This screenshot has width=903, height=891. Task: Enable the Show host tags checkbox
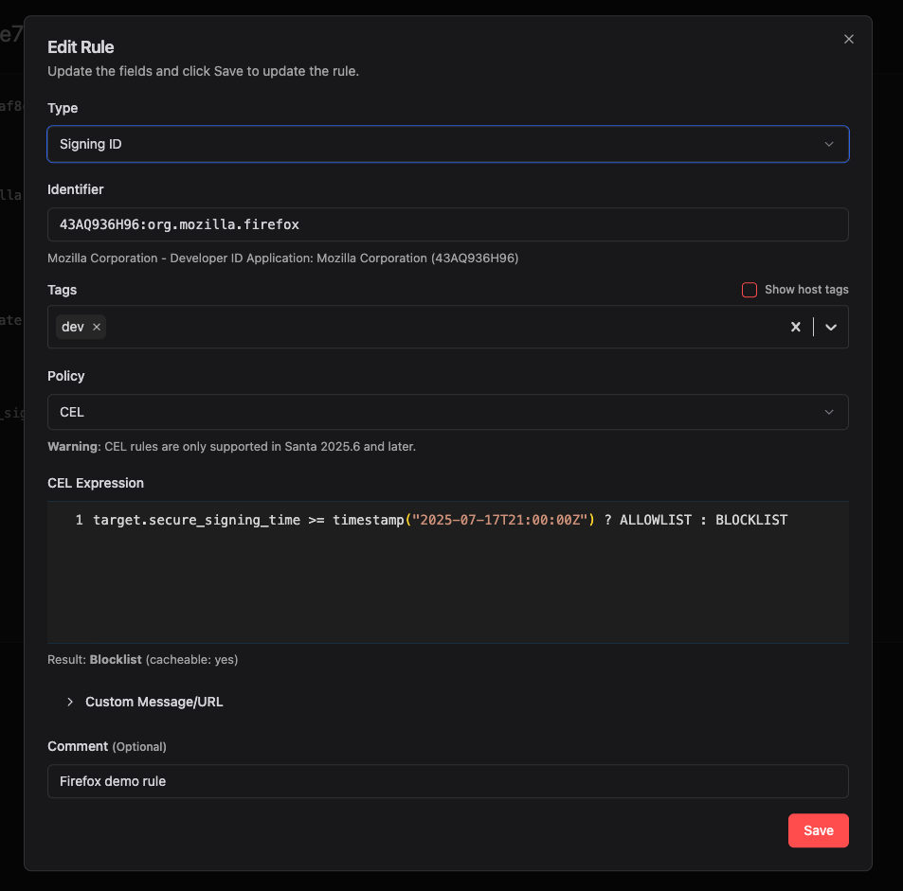pos(749,290)
